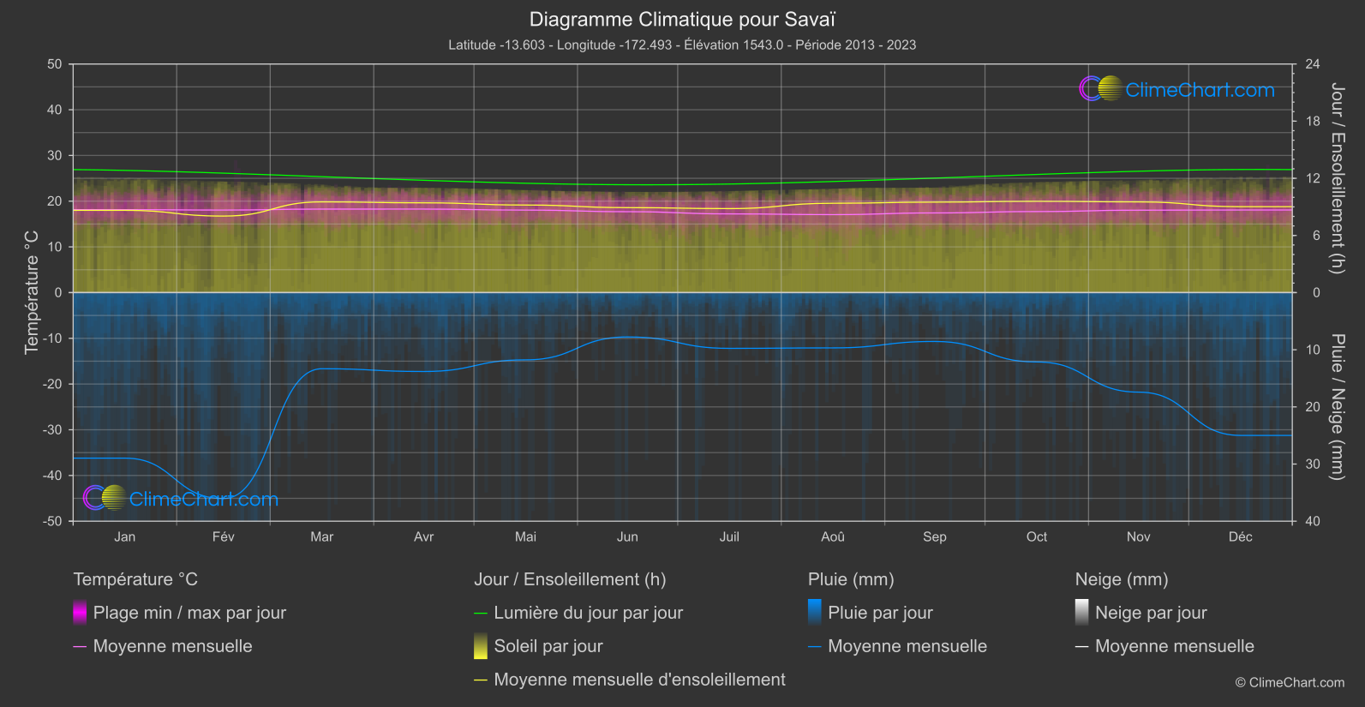The image size is (1365, 707).
Task: Click the 'Jun' month label
Action: (x=627, y=536)
